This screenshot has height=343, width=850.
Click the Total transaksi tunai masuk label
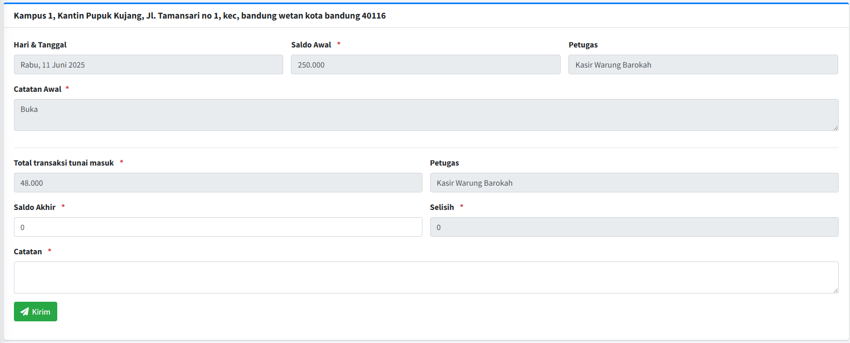point(63,163)
